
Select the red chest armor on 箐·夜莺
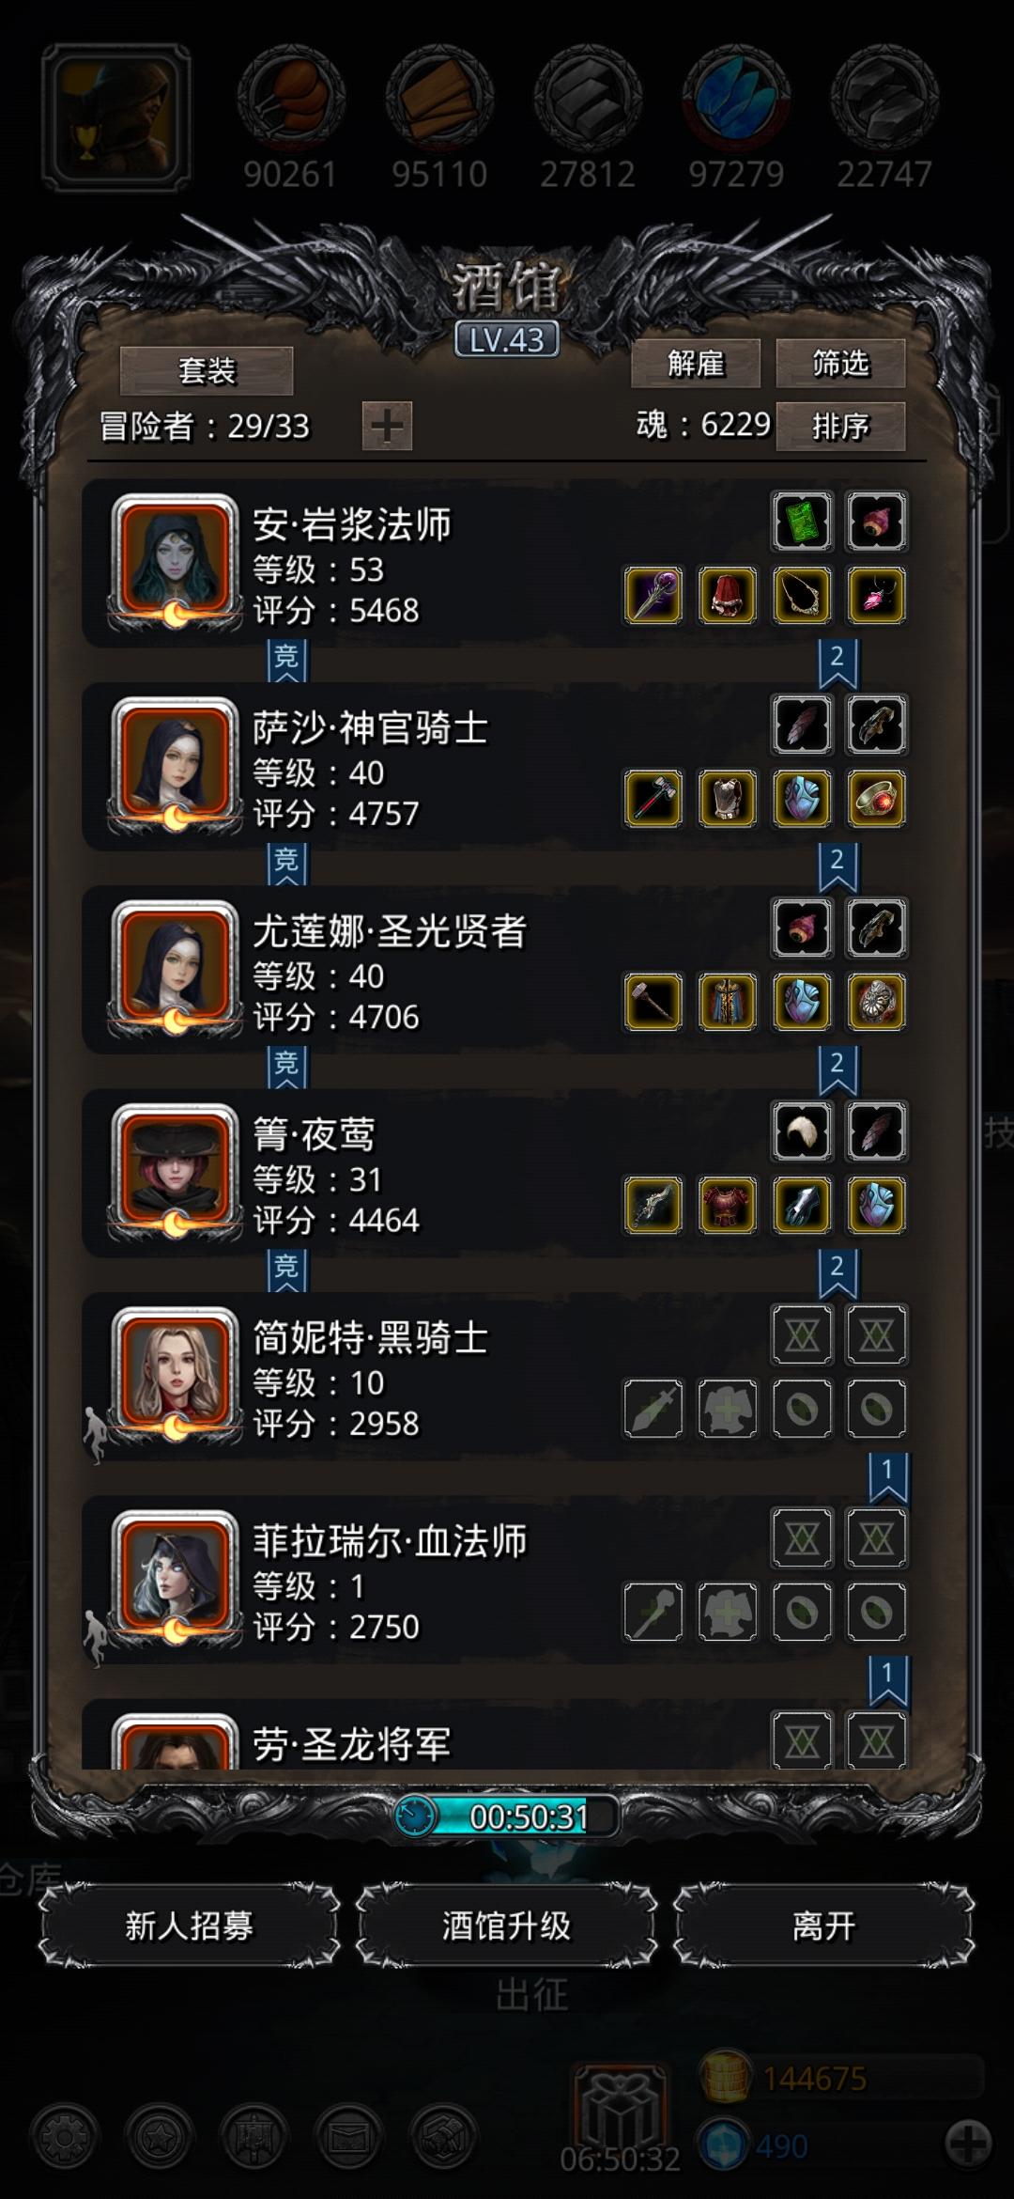pos(728,1205)
